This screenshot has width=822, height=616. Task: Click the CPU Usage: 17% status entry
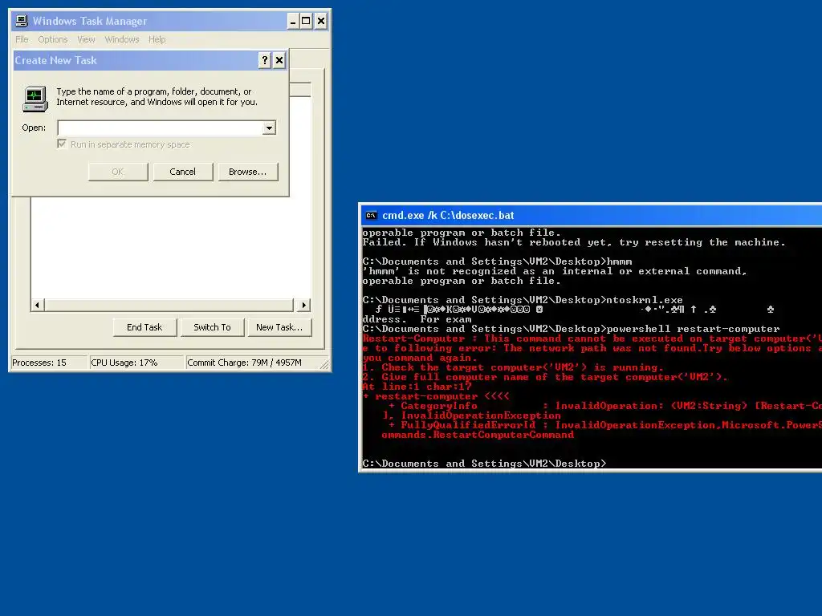click(x=136, y=363)
